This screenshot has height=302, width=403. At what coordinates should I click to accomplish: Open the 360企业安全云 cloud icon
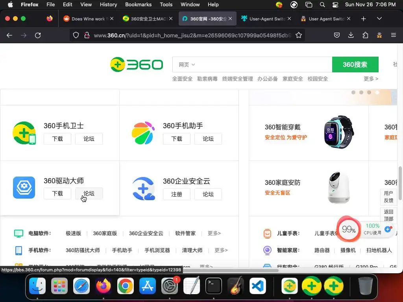pyautogui.click(x=143, y=188)
